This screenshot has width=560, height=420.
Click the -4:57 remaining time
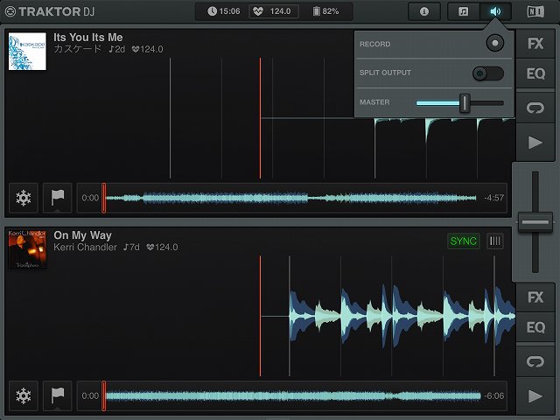(493, 198)
